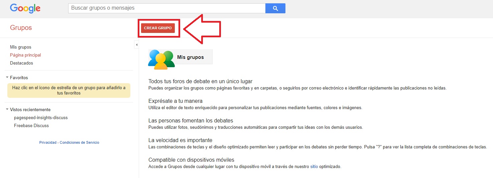This screenshot has width=493, height=178.
Task: Click the Mis grupos people icon
Action: tap(161, 59)
